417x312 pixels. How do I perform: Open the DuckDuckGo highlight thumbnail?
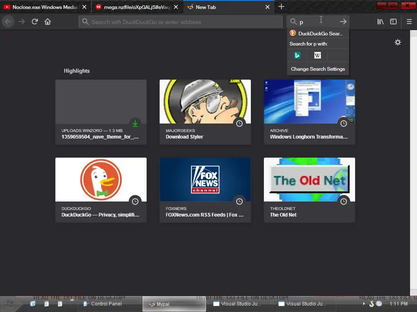coord(101,179)
